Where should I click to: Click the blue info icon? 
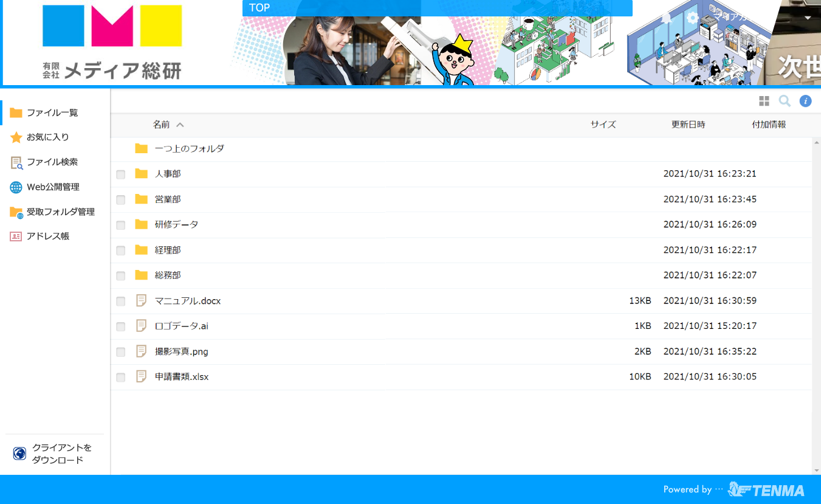click(x=805, y=101)
